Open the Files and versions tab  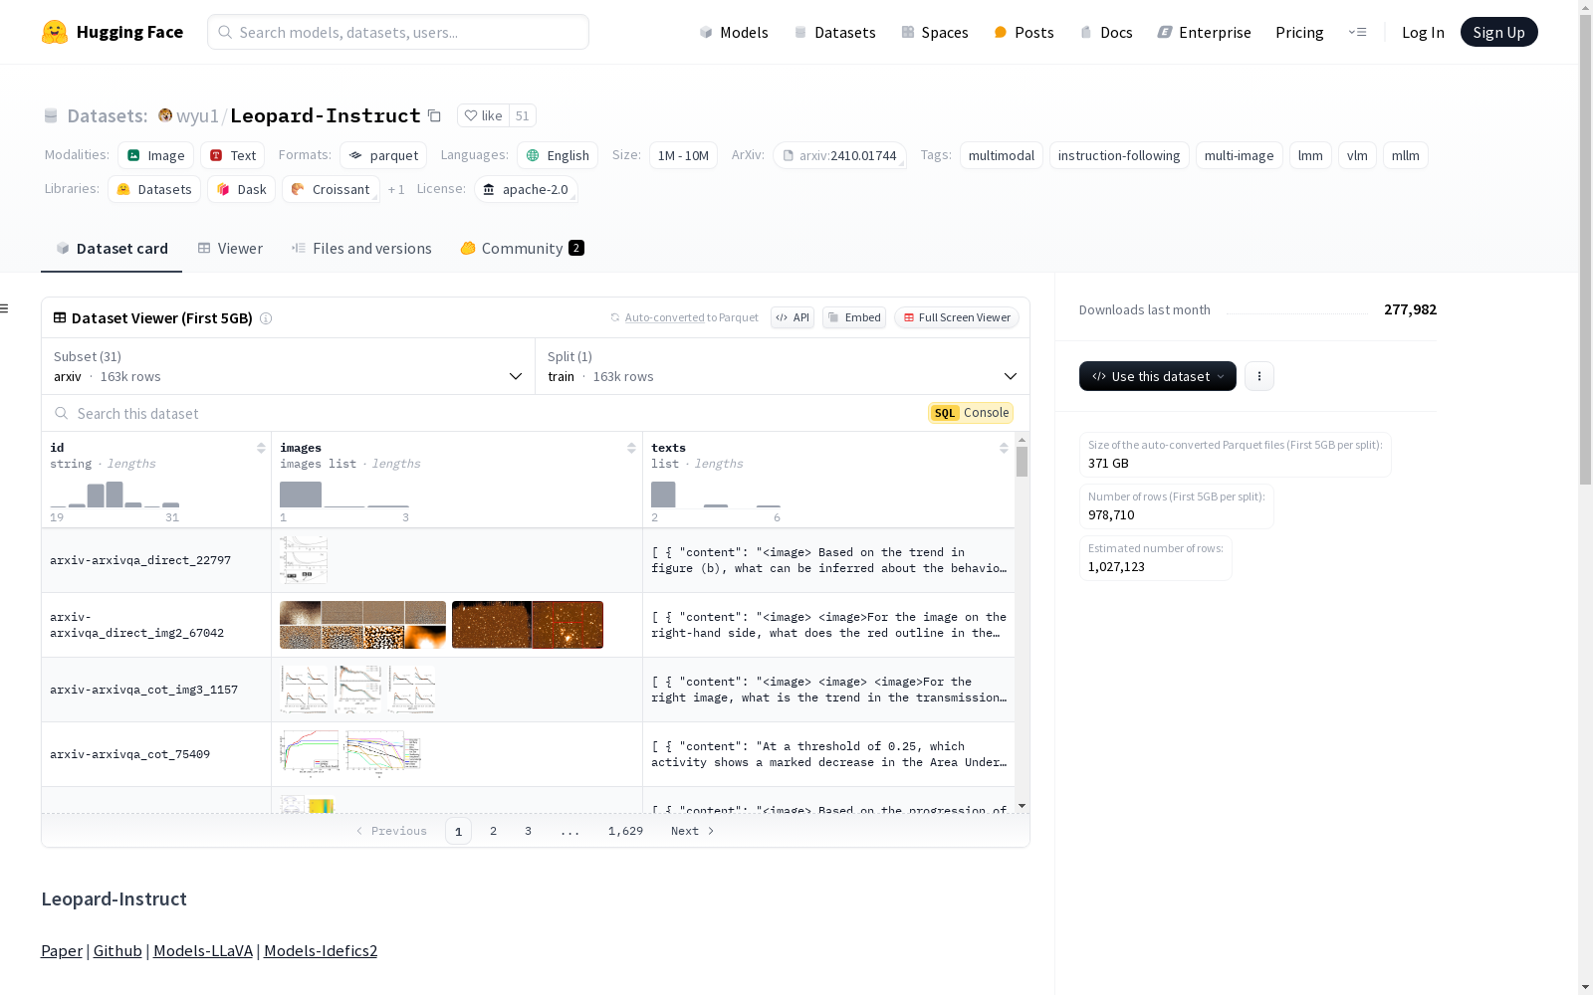click(361, 249)
